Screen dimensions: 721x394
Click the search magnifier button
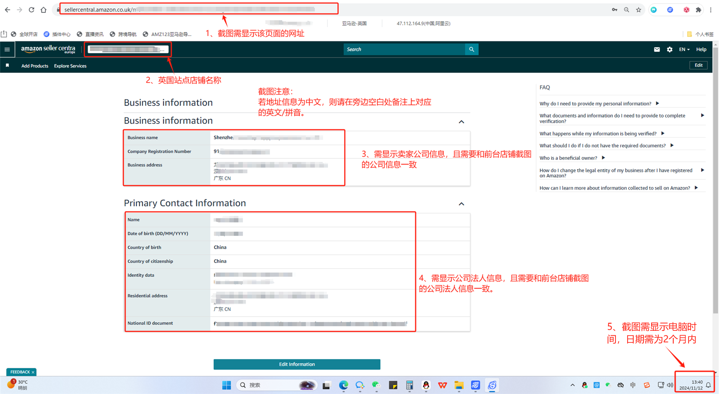[x=471, y=49]
